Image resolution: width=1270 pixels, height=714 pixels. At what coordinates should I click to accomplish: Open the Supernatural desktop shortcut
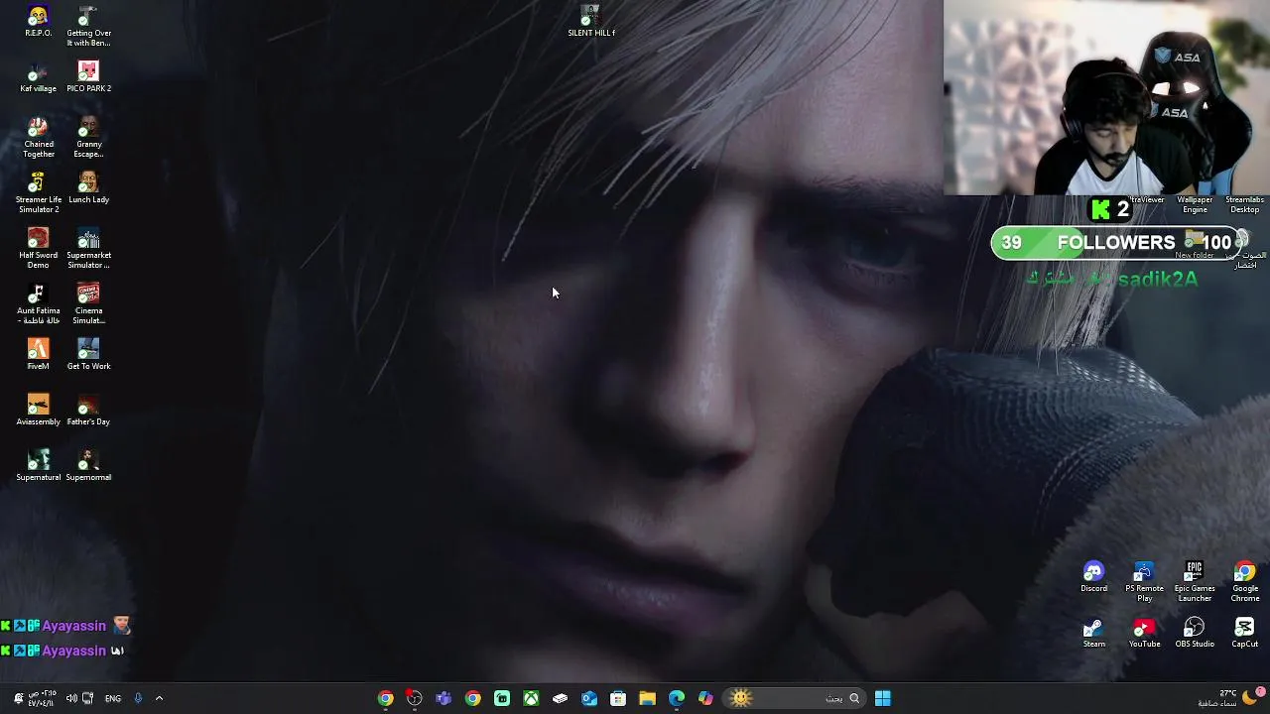pyautogui.click(x=38, y=466)
